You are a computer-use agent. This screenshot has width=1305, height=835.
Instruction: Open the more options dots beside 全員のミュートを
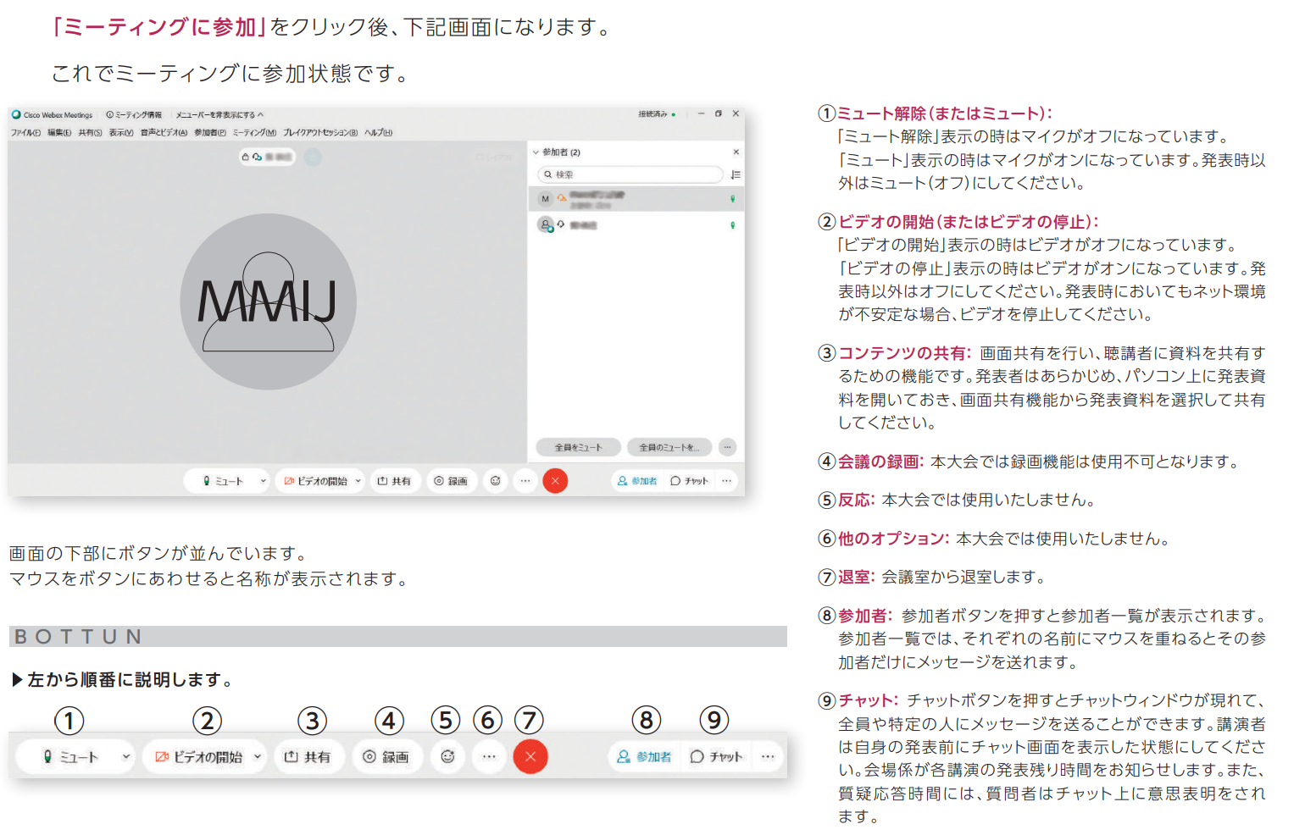click(x=727, y=447)
